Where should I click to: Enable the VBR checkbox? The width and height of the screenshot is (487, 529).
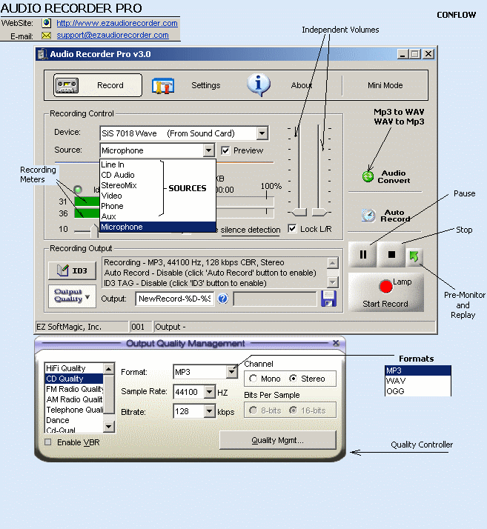click(48, 442)
